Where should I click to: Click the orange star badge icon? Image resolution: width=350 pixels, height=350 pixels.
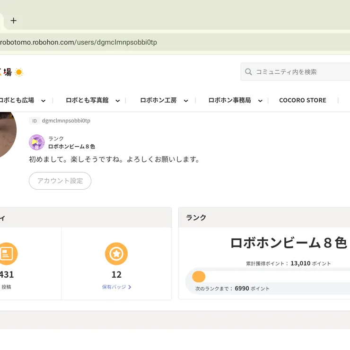(116, 254)
